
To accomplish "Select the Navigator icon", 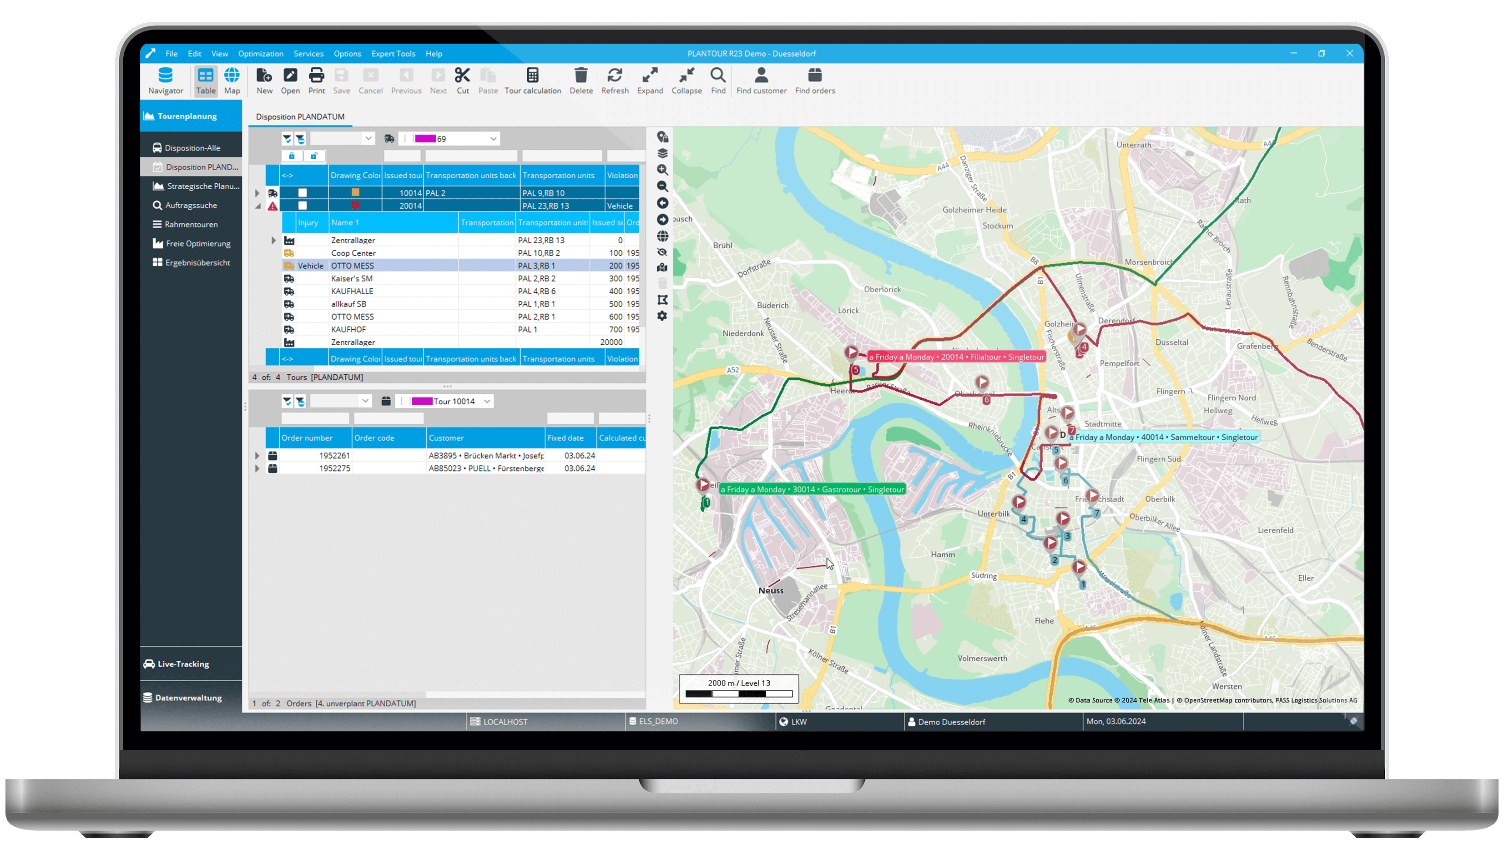I will pos(166,80).
